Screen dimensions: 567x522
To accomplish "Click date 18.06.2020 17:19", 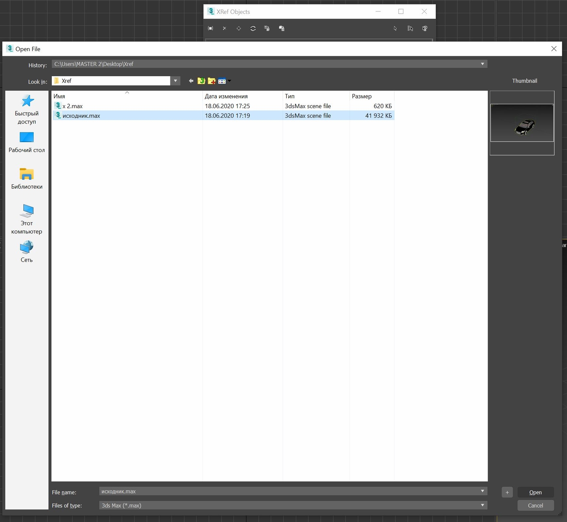I will click(x=227, y=116).
